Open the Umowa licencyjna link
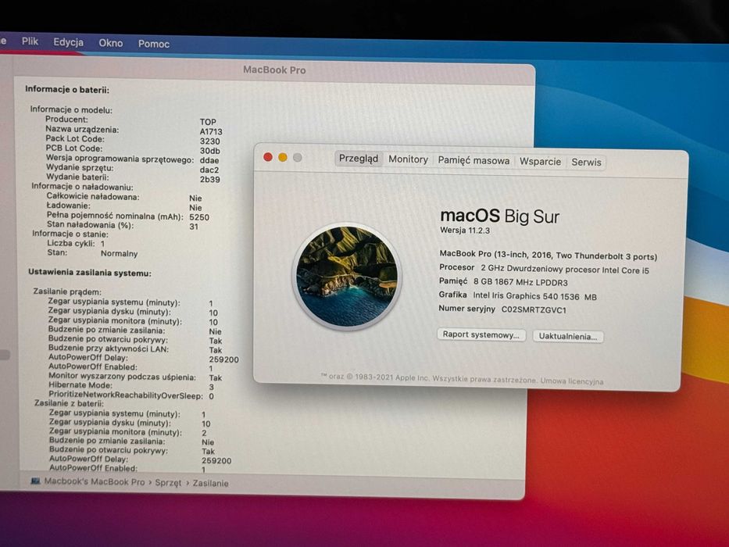The height and width of the screenshot is (547, 729). (x=572, y=381)
